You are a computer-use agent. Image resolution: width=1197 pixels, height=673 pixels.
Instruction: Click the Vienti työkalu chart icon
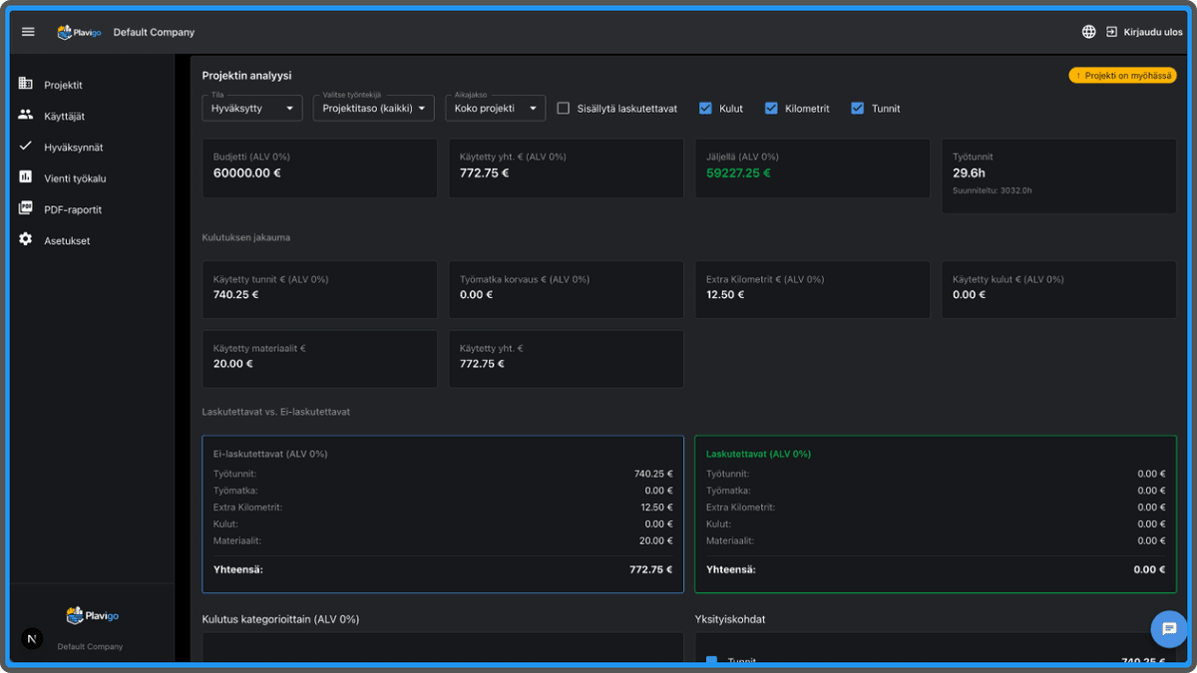click(x=26, y=177)
